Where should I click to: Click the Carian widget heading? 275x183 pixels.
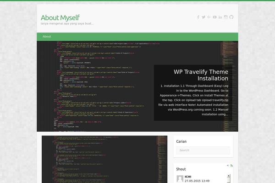(181, 141)
